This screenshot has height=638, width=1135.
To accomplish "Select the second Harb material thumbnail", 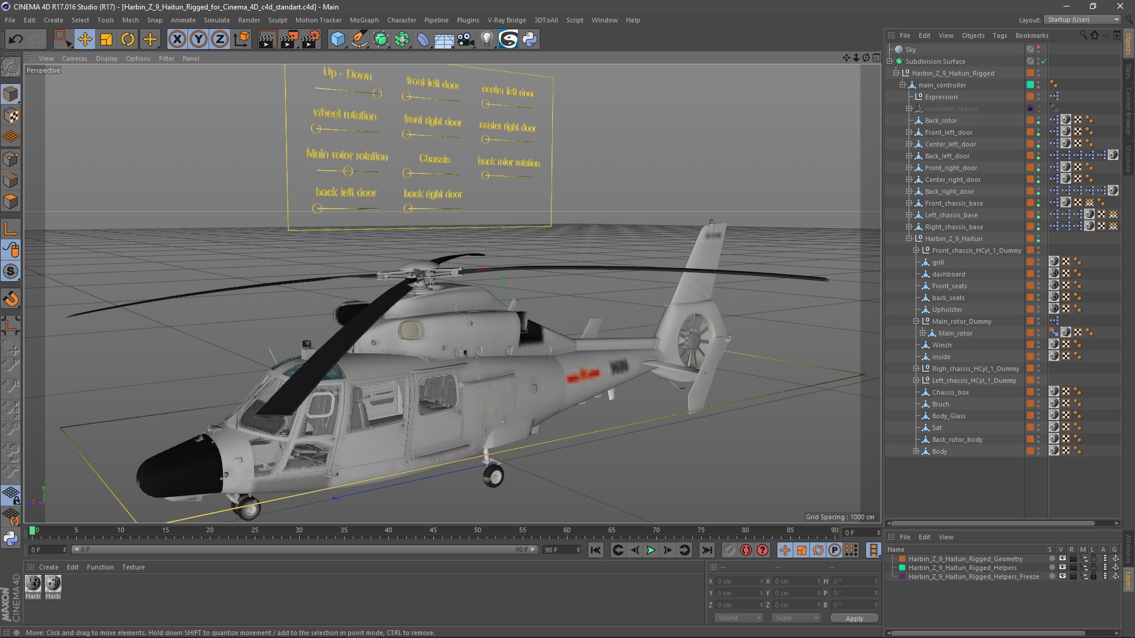I will click(53, 584).
